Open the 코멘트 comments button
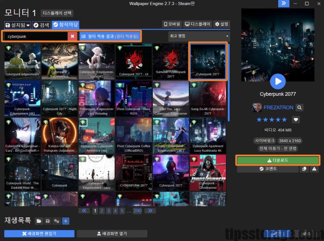 (x=268, y=169)
